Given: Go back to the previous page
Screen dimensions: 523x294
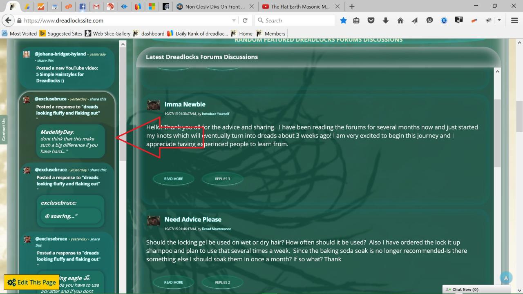Looking at the screenshot, I should tap(7, 20).
